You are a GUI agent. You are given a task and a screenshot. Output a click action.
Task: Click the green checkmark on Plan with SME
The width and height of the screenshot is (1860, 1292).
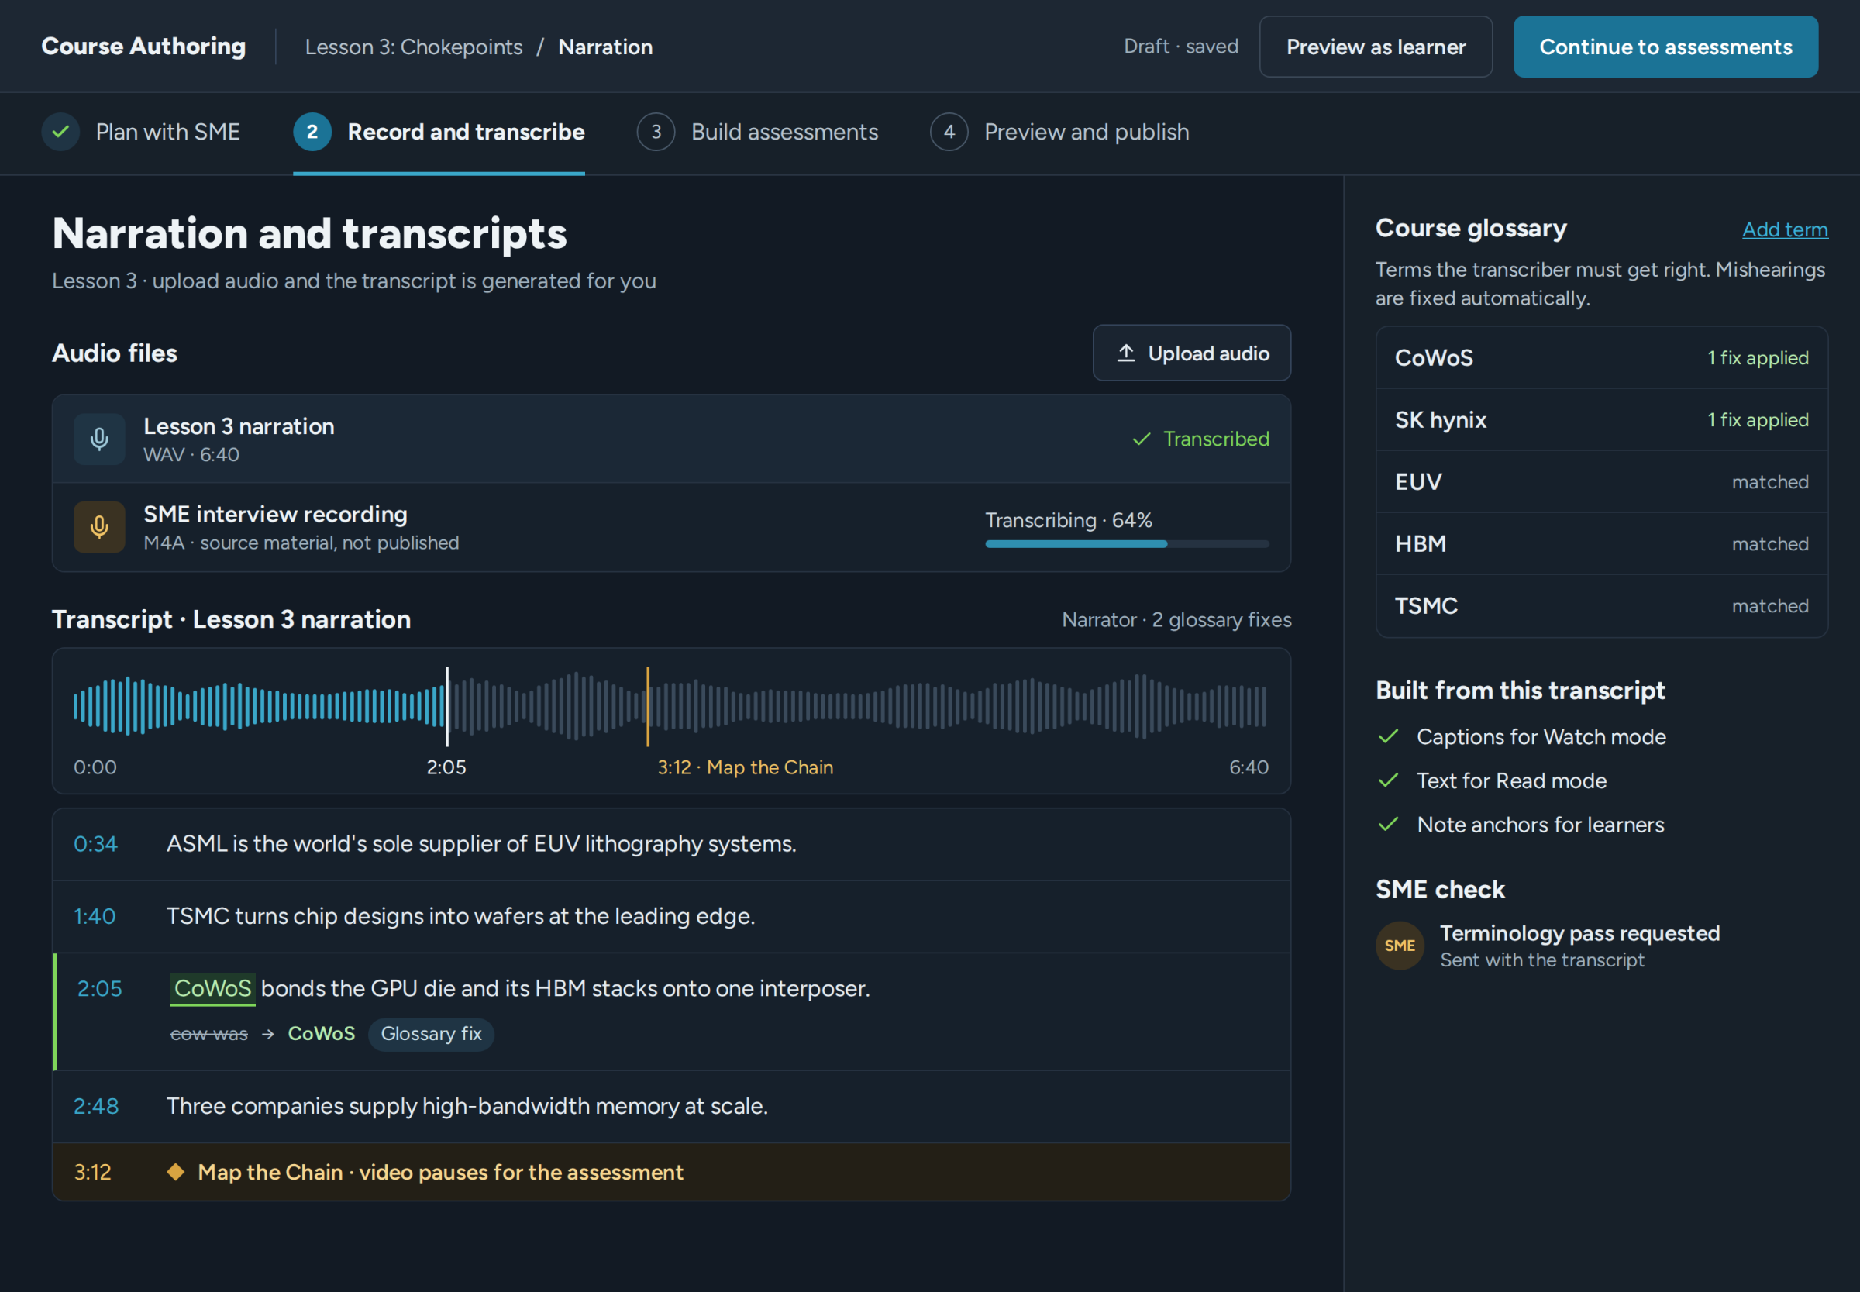(x=60, y=132)
